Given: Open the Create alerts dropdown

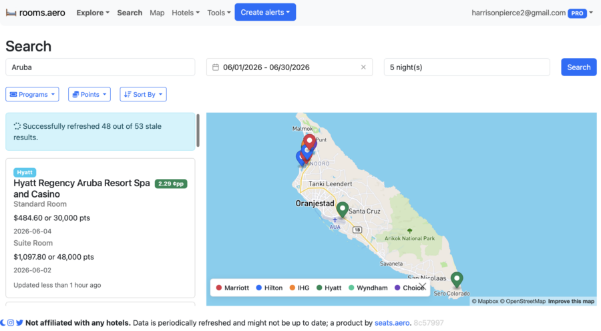Looking at the screenshot, I should tap(265, 12).
